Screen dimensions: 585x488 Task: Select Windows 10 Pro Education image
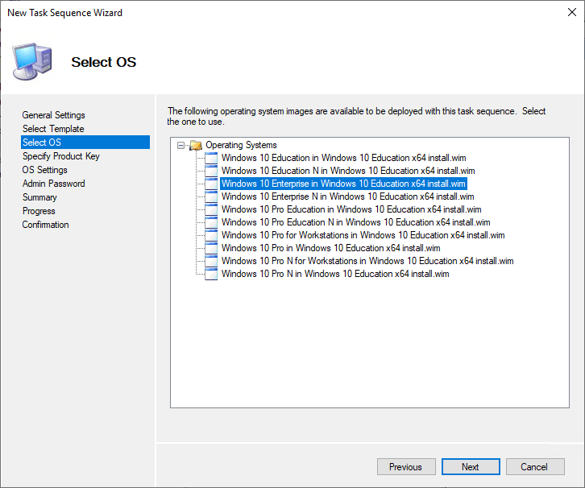[351, 209]
